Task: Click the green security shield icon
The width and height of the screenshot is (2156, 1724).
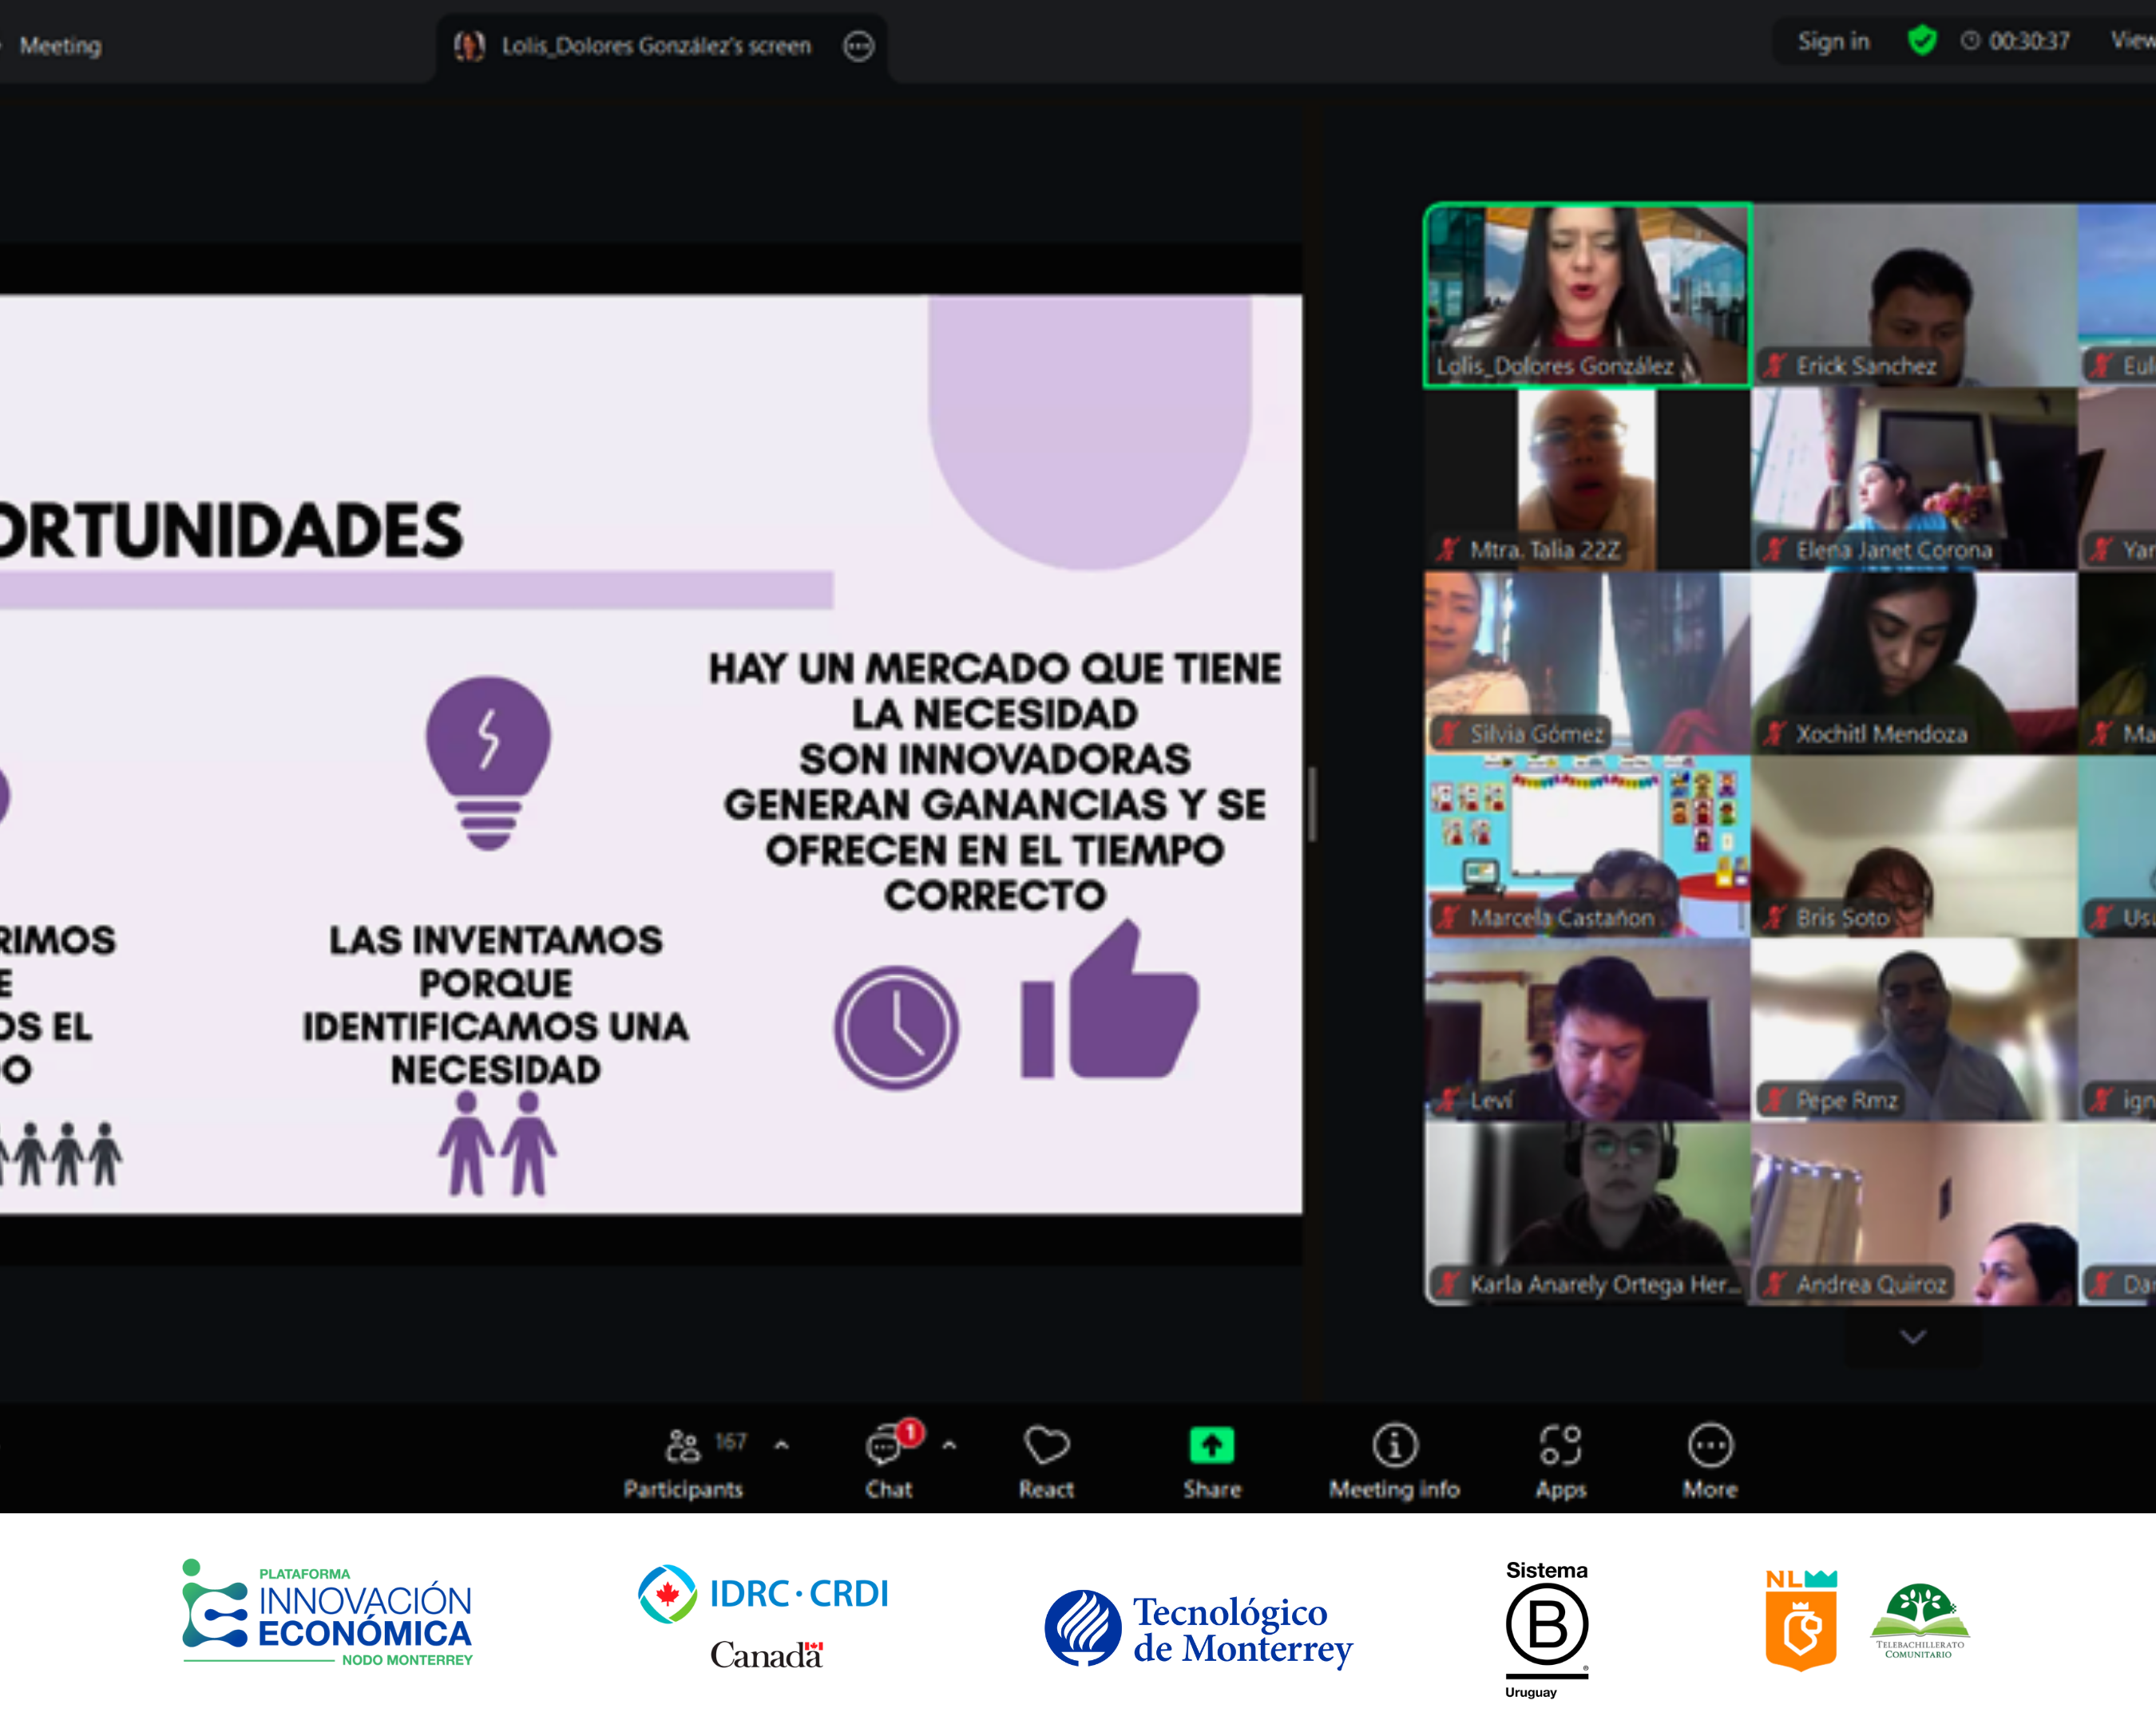Action: (1922, 42)
